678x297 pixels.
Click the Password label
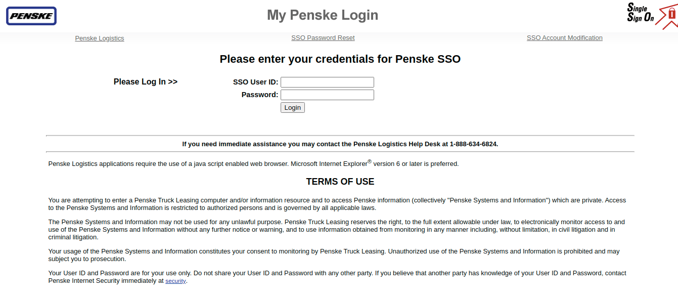click(x=260, y=95)
